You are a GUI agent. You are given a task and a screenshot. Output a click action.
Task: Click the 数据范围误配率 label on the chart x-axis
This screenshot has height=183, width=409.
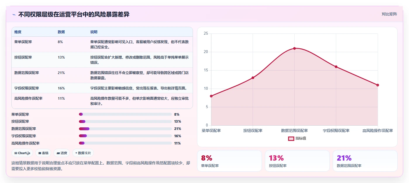[294, 131]
